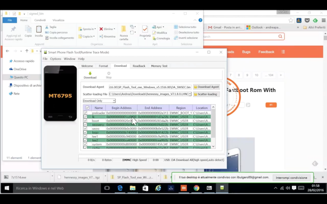
Task: Uncheck the system partition checkbox
Action: tap(85, 144)
